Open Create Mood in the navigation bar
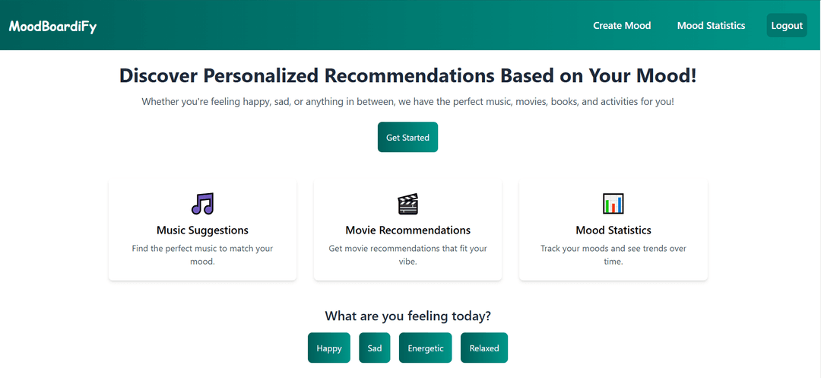 [622, 26]
